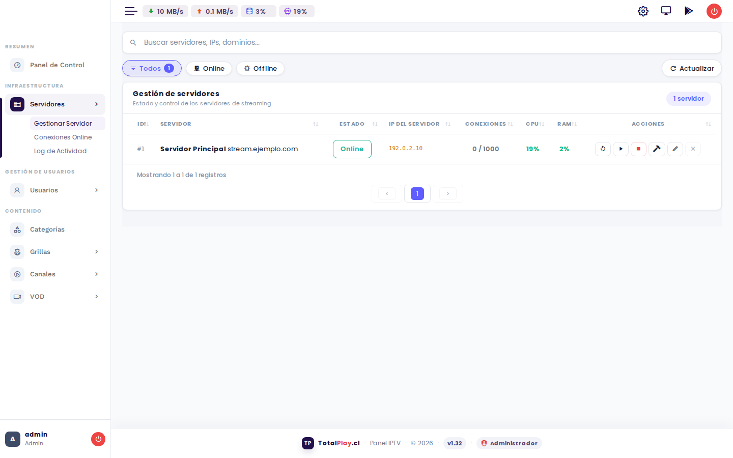The height and width of the screenshot is (458, 733).
Task: Click the Canales play-circle icon
Action: click(x=17, y=274)
